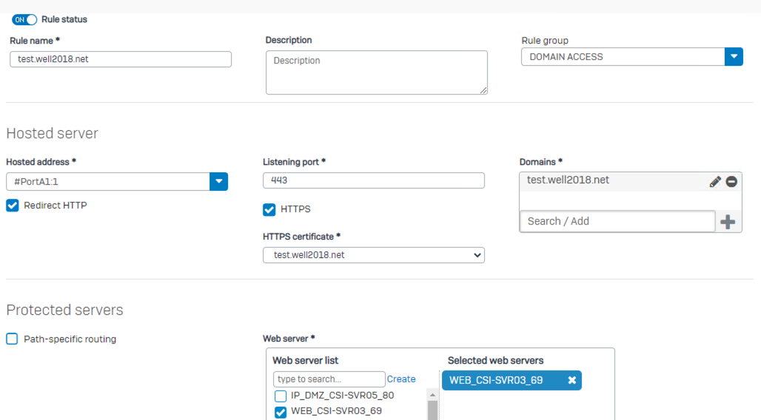This screenshot has height=420, width=761.
Task: Open the HTTPS certificate selector
Action: [x=374, y=255]
